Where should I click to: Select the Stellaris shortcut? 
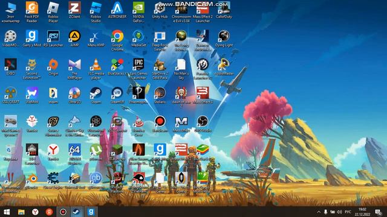coord(160,95)
